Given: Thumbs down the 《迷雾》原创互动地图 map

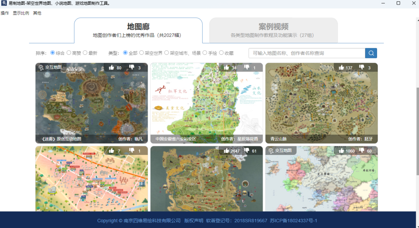Looking at the screenshot, I should pyautogui.click(x=132, y=67).
